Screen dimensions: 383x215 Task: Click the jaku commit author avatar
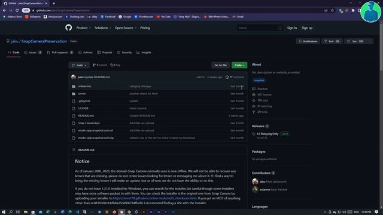coord(74,77)
